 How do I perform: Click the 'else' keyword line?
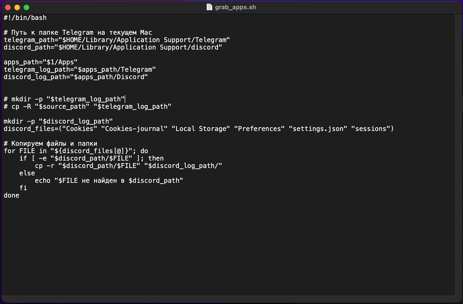[x=27, y=173]
